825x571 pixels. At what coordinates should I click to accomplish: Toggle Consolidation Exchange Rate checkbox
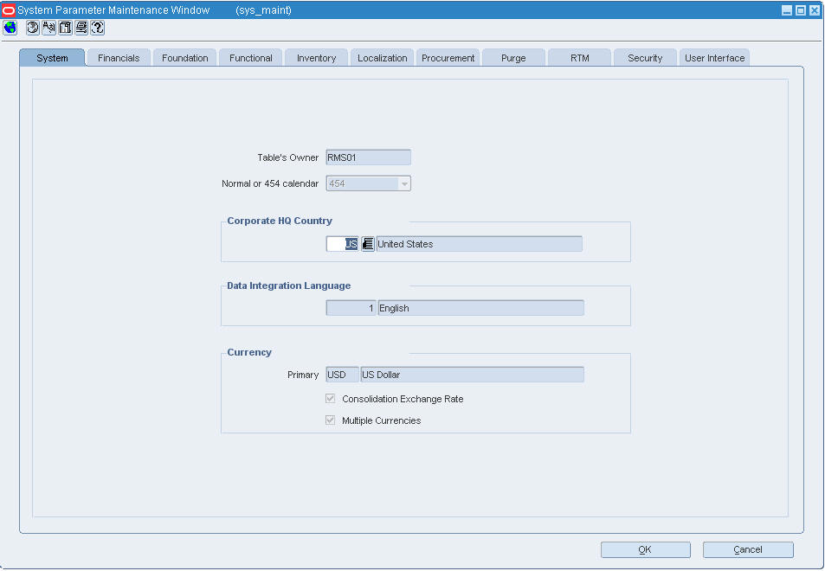[331, 399]
